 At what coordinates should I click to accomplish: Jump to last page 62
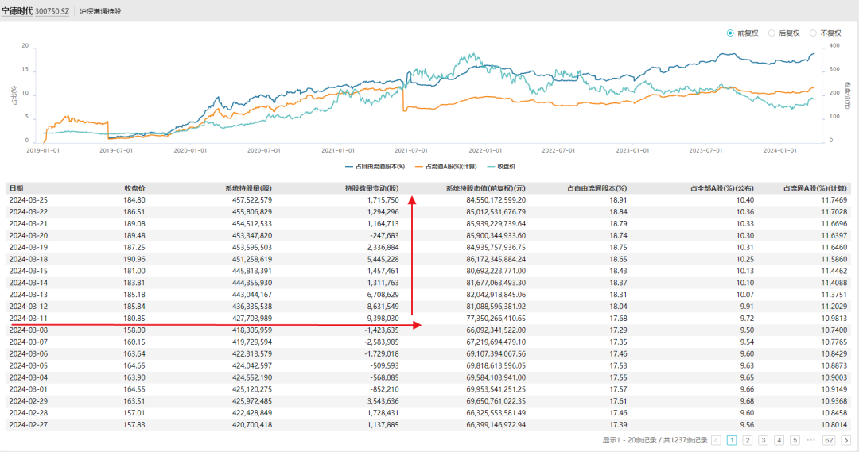(x=829, y=441)
